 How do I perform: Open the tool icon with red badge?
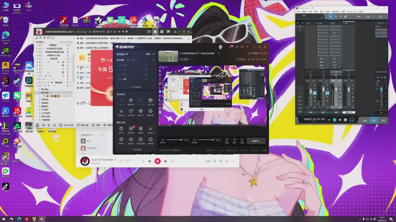click(x=131, y=130)
